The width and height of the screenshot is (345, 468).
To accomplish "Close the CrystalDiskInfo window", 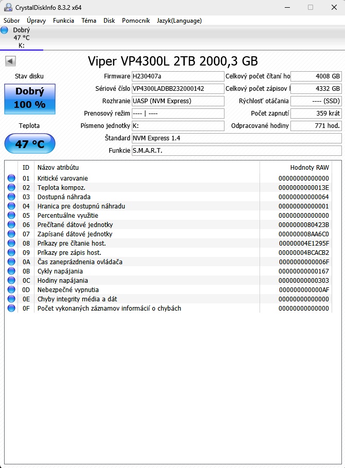I will click(334, 7).
